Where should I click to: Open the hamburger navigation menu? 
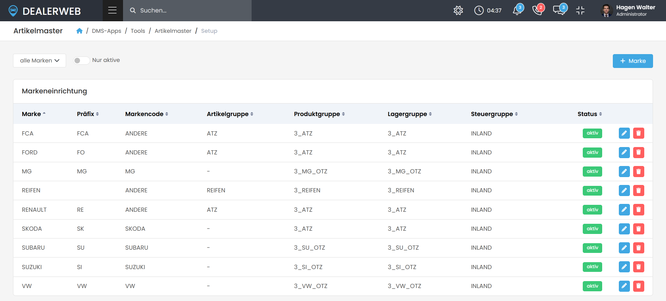pos(112,10)
